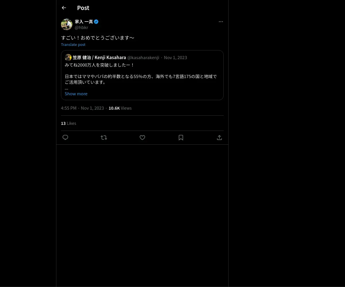
Task: Bookmark this post
Action: tap(181, 137)
